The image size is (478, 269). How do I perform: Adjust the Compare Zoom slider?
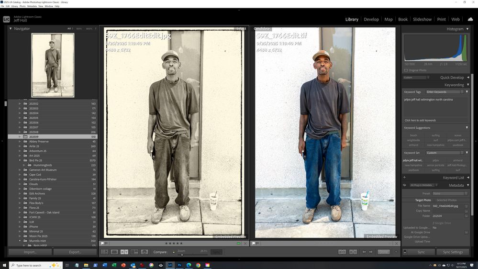(182, 254)
